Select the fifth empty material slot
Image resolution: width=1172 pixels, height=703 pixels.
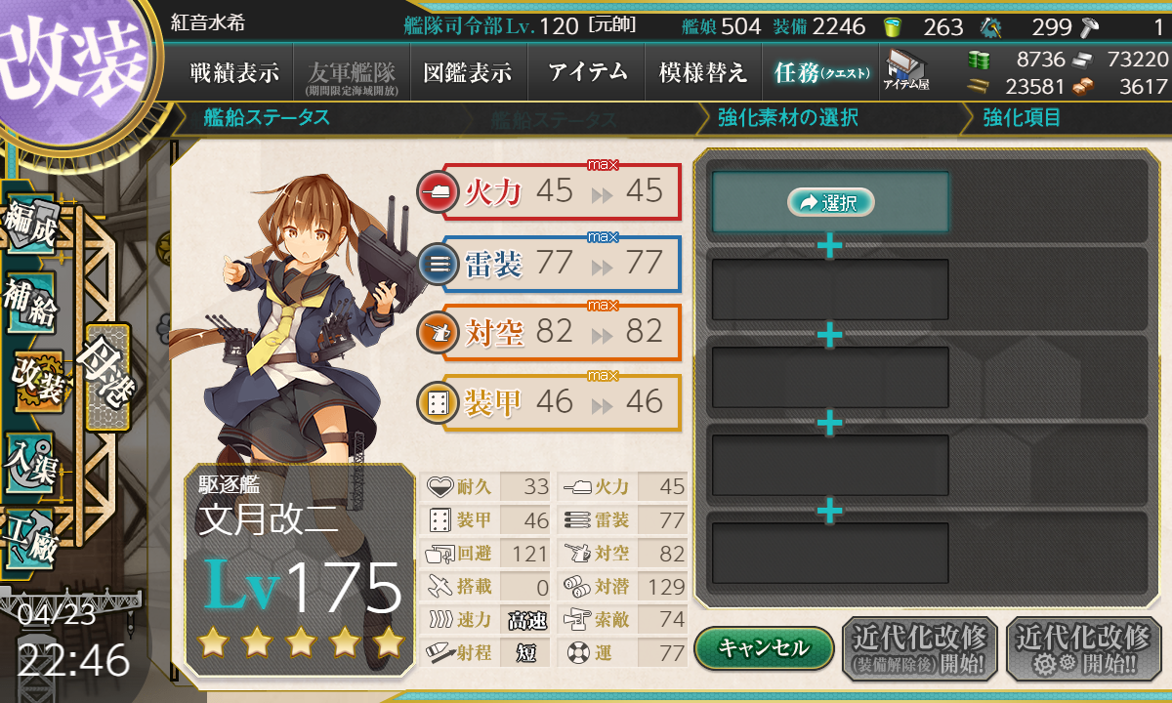click(830, 553)
